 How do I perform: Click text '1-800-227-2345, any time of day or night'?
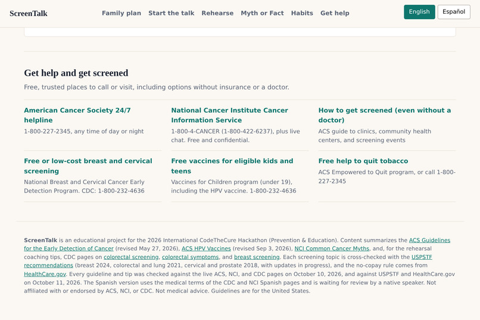click(84, 131)
